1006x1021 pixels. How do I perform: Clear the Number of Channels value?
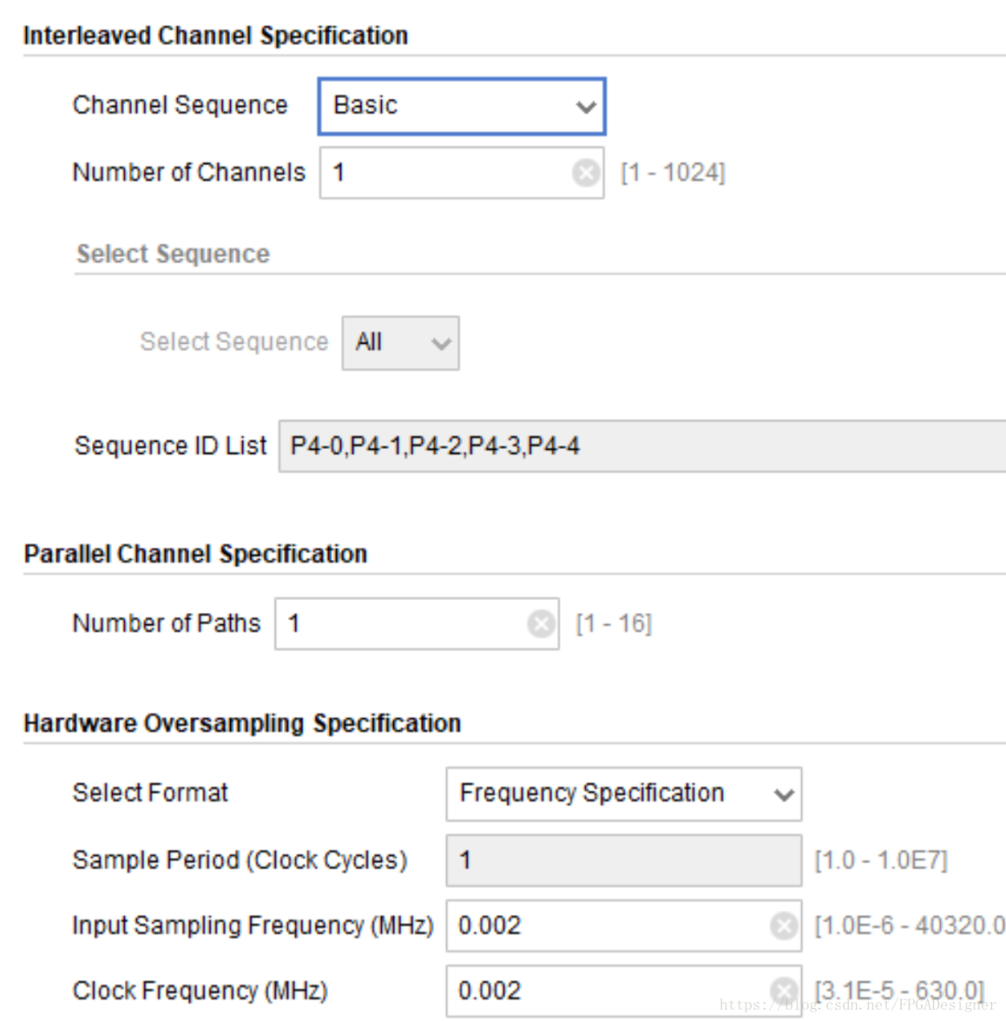586,173
